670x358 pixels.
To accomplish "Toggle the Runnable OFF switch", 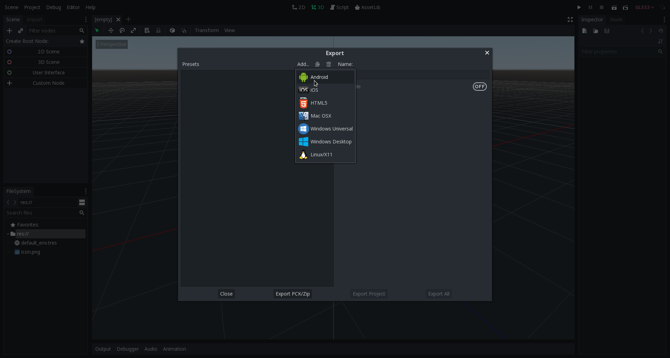I will (479, 87).
